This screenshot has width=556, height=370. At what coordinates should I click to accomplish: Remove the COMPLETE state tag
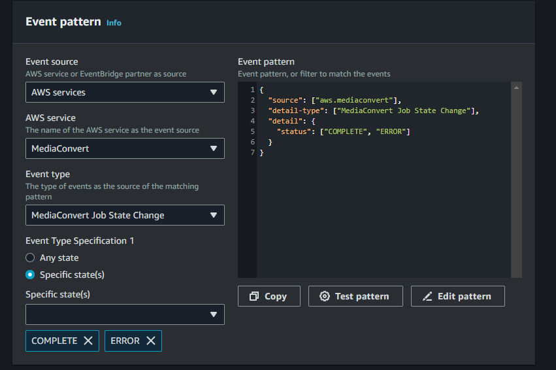[88, 341]
